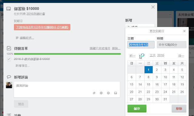Close the 儲蓄險 card dialog
The height and width of the screenshot is (116, 194).
click(153, 7)
